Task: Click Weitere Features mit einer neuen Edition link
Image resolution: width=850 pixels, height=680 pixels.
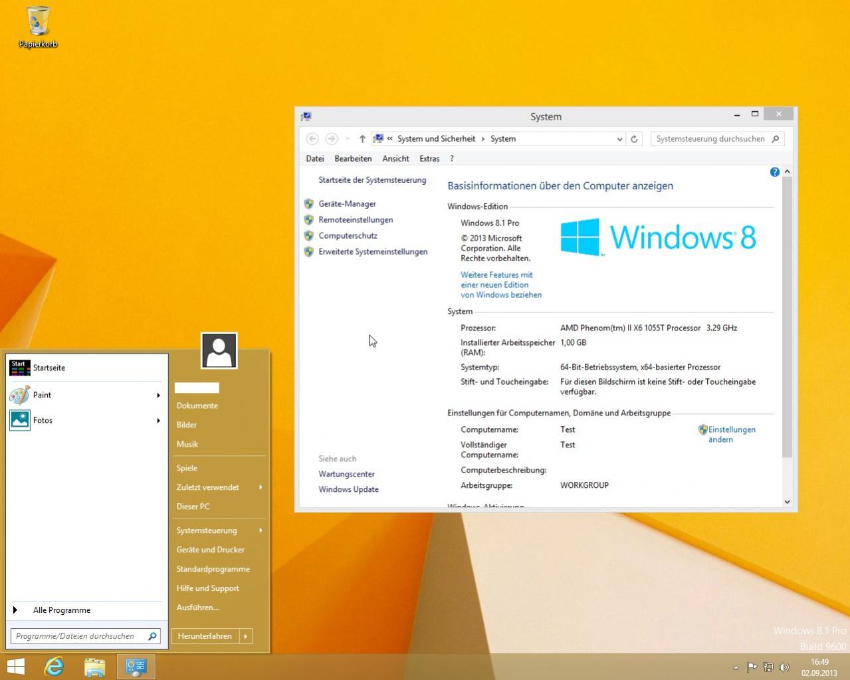Action: (x=501, y=284)
